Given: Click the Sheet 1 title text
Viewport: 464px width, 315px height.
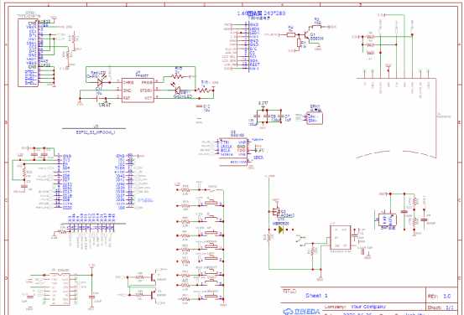Looking at the screenshot, I should [x=316, y=296].
